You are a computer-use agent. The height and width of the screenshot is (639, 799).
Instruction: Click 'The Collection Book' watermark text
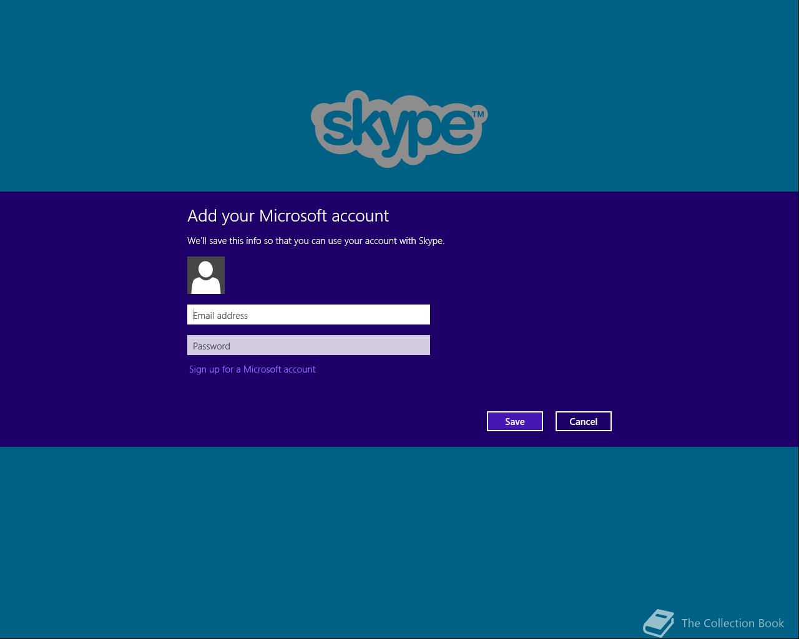point(733,623)
